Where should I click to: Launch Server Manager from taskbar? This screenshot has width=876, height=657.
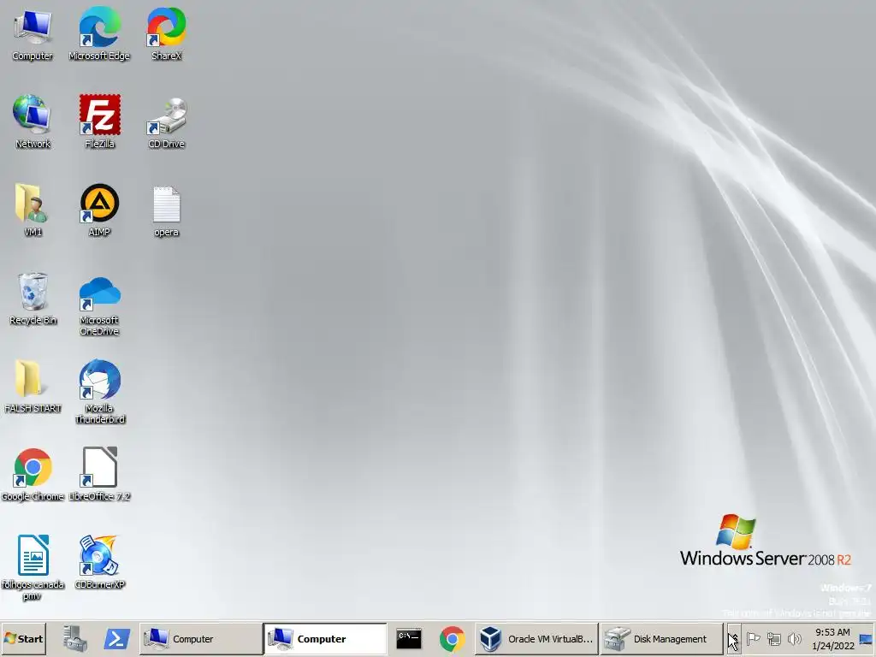pos(75,638)
